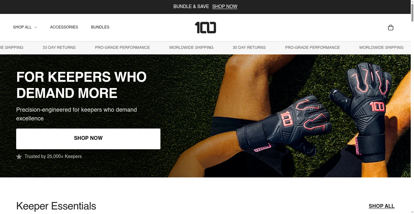This screenshot has width=414, height=214.
Task: Click the scrollbar up arrow
Action: (x=412, y=2)
